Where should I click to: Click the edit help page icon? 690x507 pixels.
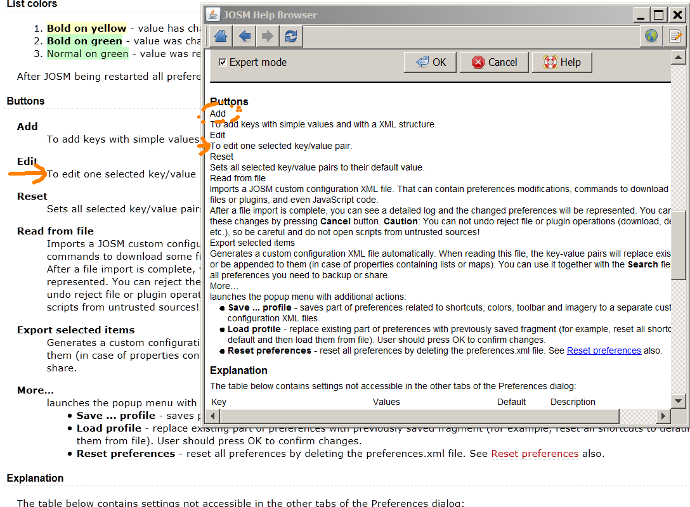pyautogui.click(x=676, y=36)
